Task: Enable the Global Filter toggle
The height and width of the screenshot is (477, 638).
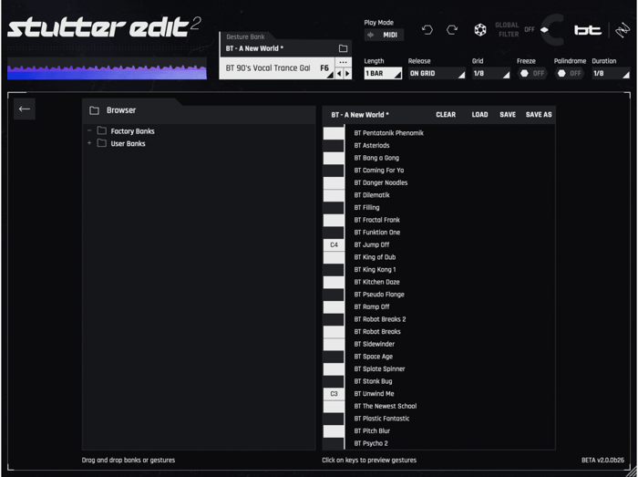Action: click(x=544, y=30)
